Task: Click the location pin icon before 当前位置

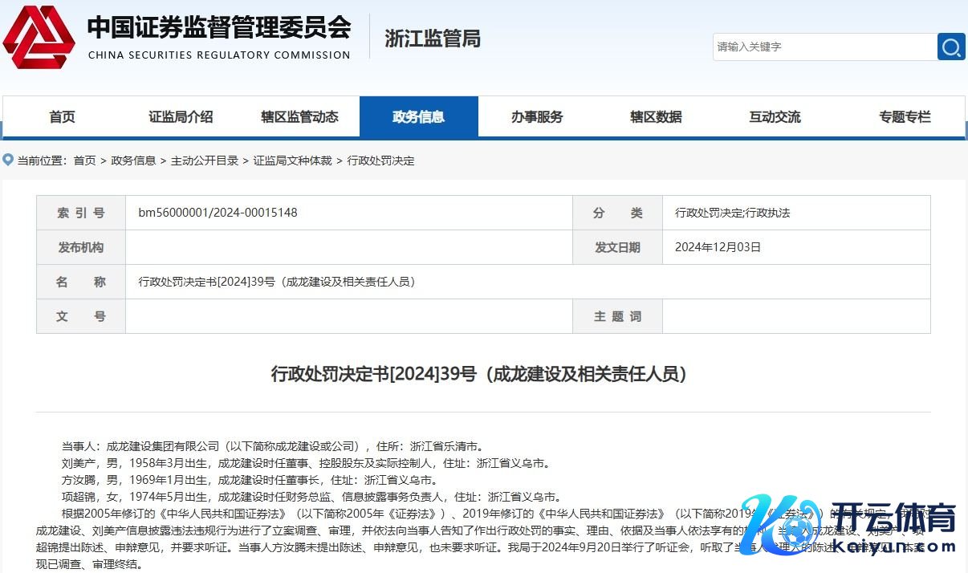Action: (9, 161)
